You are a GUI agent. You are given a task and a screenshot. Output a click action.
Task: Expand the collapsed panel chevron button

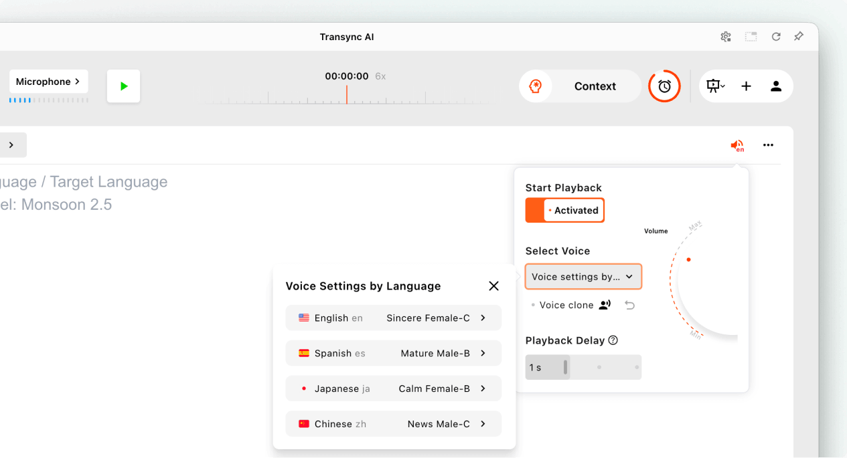tap(11, 145)
